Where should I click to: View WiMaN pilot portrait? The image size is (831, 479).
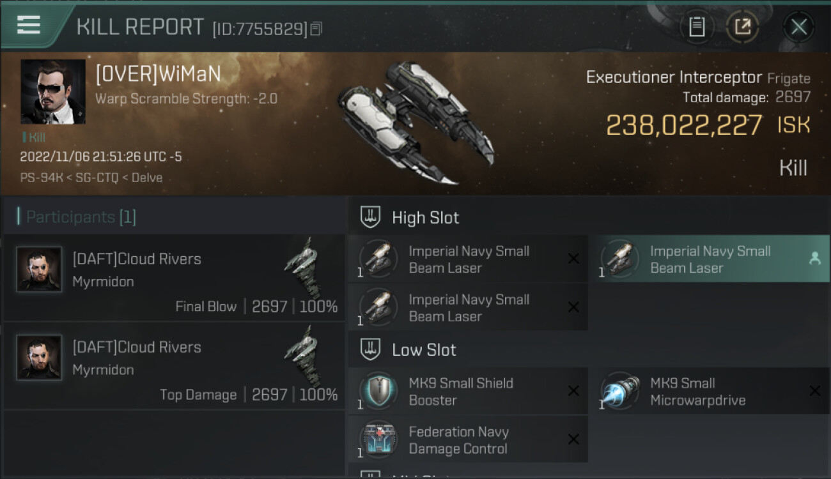pyautogui.click(x=53, y=92)
